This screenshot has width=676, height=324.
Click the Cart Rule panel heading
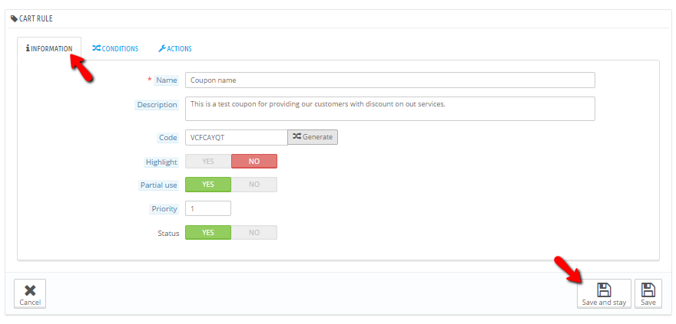[31, 19]
